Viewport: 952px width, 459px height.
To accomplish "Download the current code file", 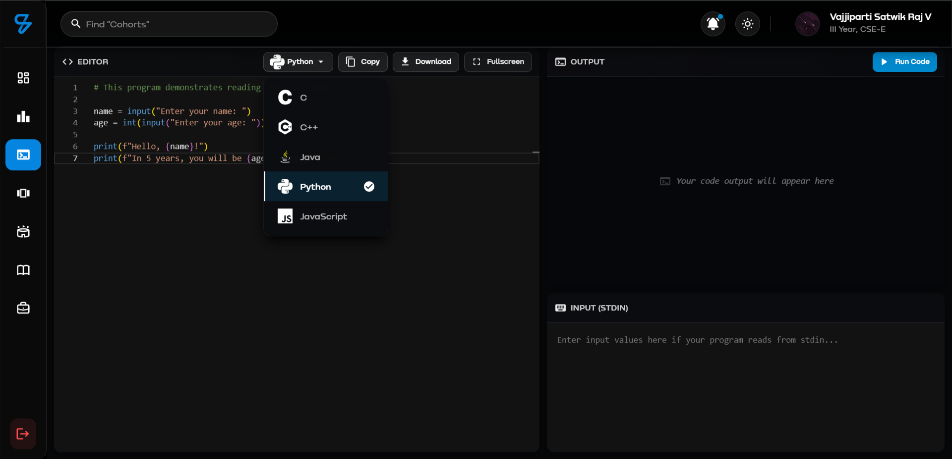I will pos(425,62).
